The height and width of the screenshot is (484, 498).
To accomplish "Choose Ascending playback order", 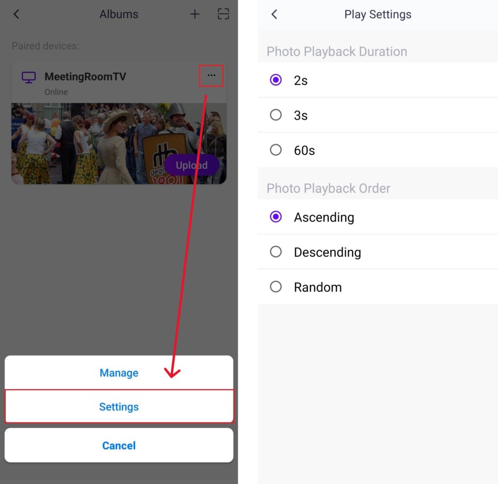I will click(276, 217).
